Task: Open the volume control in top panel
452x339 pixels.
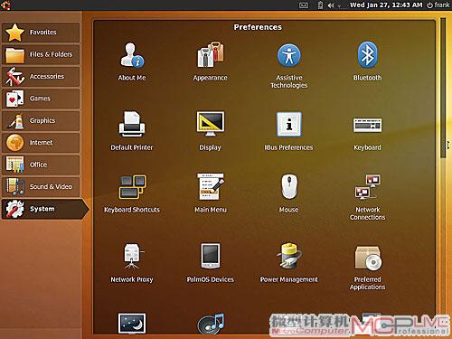Action: (331, 5)
